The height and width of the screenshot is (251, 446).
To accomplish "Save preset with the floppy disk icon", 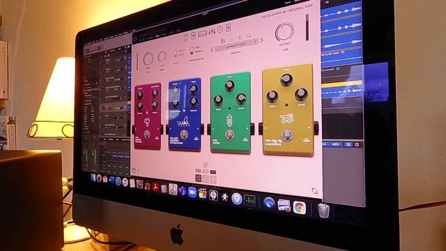I will (x=223, y=40).
